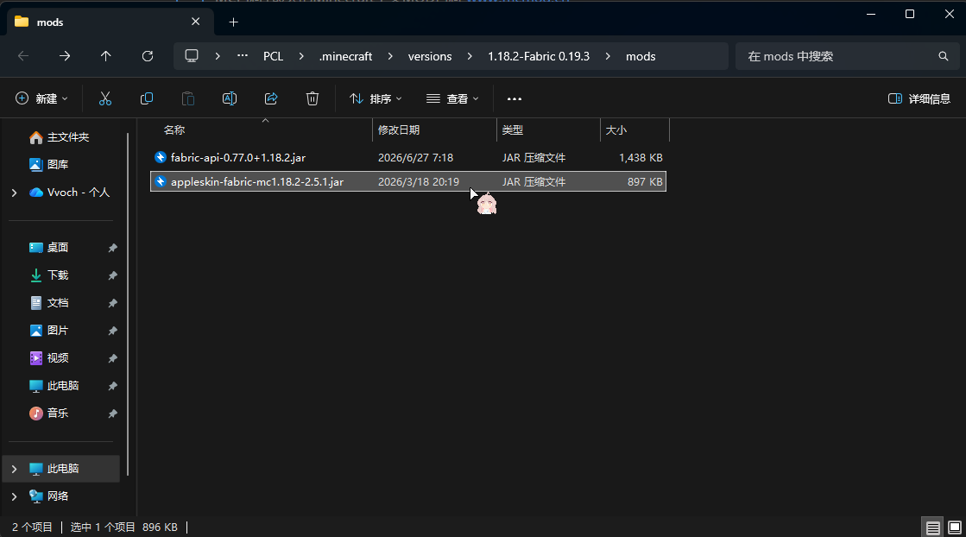Click the Copy icon in toolbar
The width and height of the screenshot is (966, 537).
coord(147,98)
